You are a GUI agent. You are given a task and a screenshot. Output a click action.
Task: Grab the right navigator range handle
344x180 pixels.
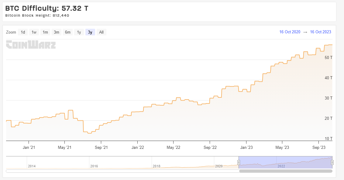coord(332,162)
